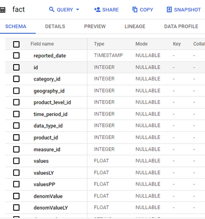Viewport: 205px width, 219px height.
Task: Click the geography_id field name
Action: click(49, 91)
